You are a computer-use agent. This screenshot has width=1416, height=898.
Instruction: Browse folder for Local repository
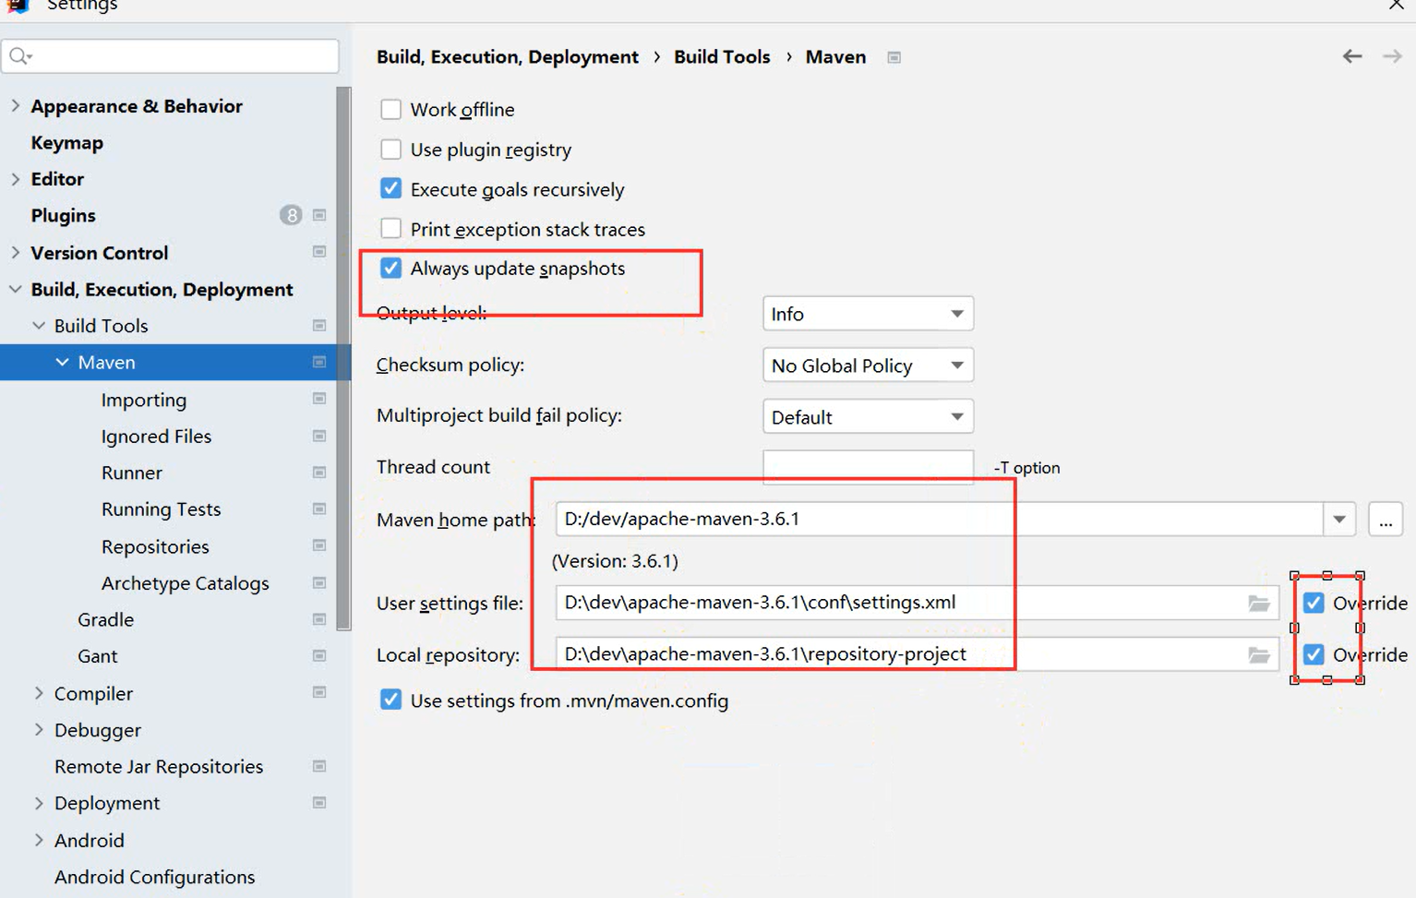1259,654
